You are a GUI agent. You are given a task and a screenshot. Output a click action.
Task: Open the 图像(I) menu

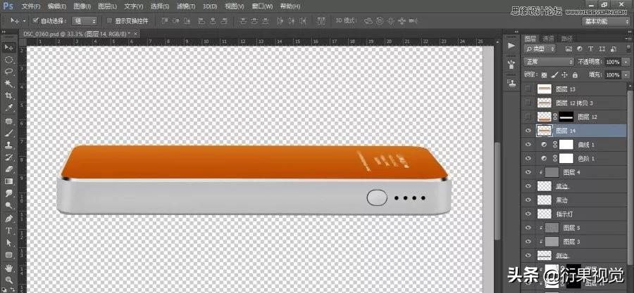tap(82, 6)
